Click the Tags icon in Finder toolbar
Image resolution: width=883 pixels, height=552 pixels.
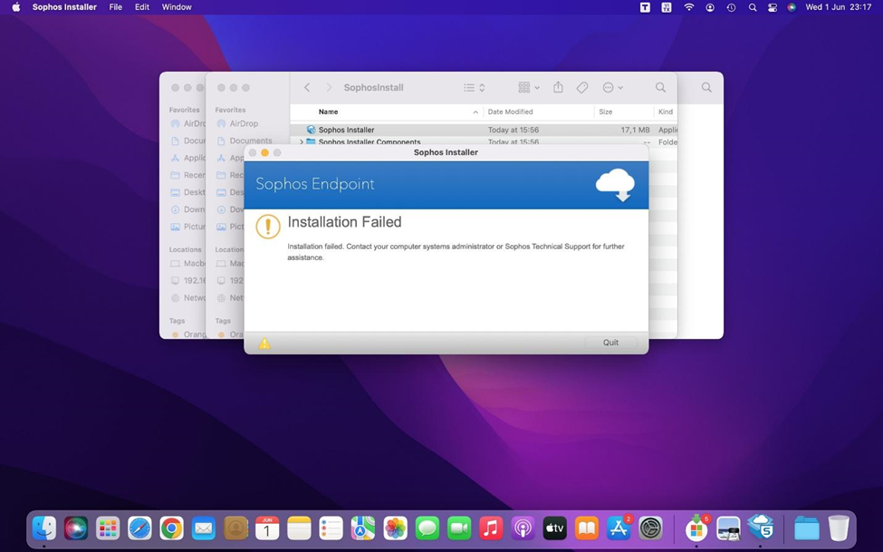tap(582, 87)
